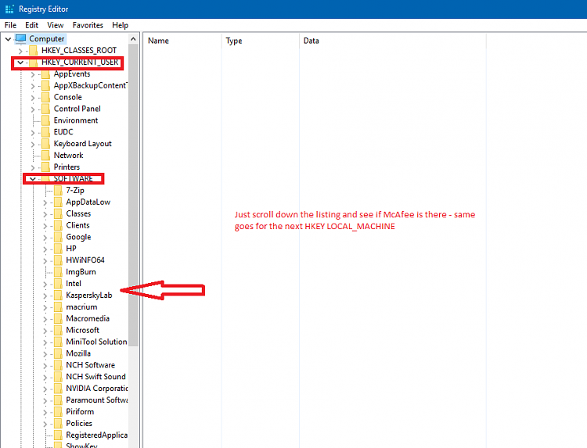The height and width of the screenshot is (448, 587).
Task: Expand the NCH Swift Sound key chevron
Action: click(x=45, y=377)
